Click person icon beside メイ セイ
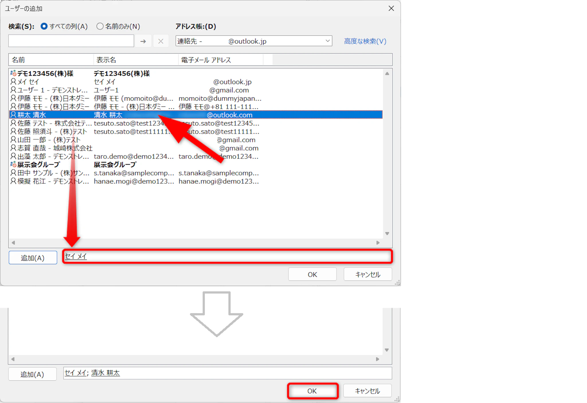The height and width of the screenshot is (403, 587). coord(13,82)
